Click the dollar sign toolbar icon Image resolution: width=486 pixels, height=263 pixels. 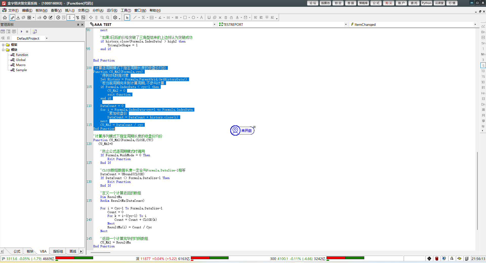point(70,17)
